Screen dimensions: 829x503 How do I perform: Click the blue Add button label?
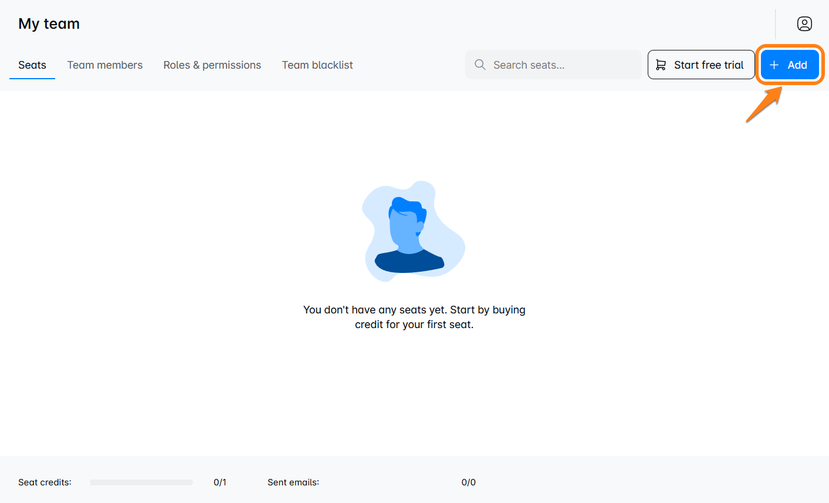coord(797,65)
